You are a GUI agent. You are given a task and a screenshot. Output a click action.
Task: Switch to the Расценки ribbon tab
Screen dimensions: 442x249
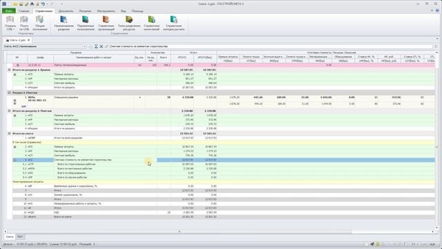click(85, 11)
